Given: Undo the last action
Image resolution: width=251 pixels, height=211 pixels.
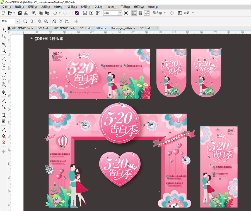Looking at the screenshot, I should coord(55,13).
